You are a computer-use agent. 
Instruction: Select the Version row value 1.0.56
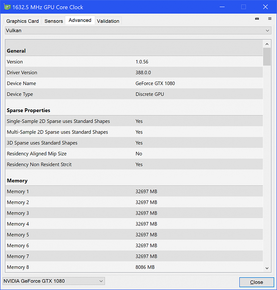pyautogui.click(x=142, y=62)
